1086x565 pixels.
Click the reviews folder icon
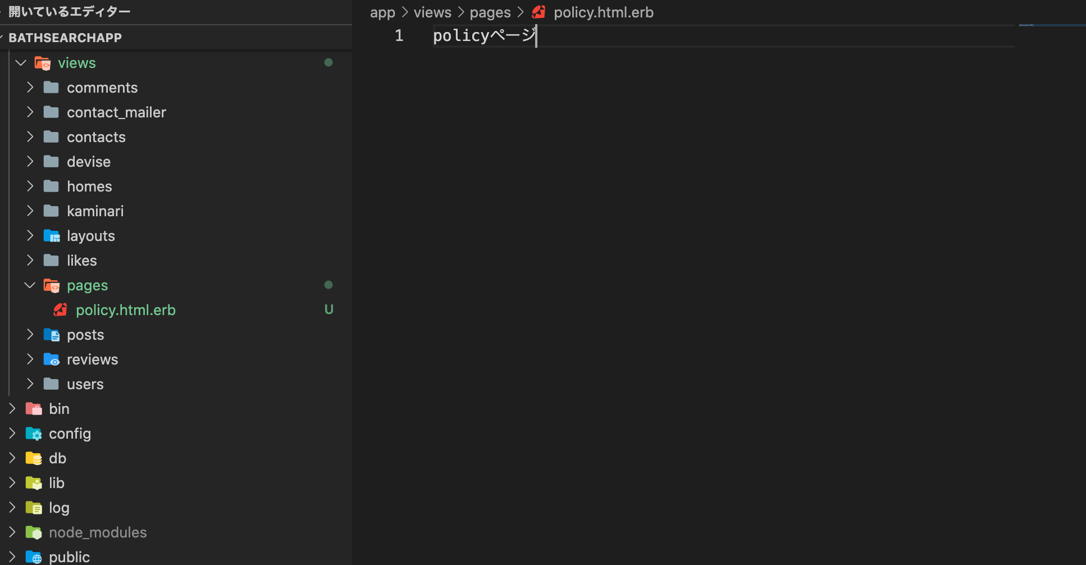click(x=52, y=359)
